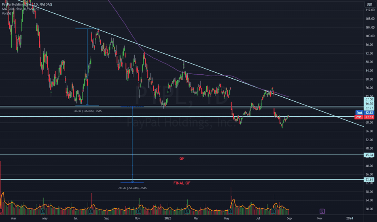Select the red GF text label

coord(182,158)
